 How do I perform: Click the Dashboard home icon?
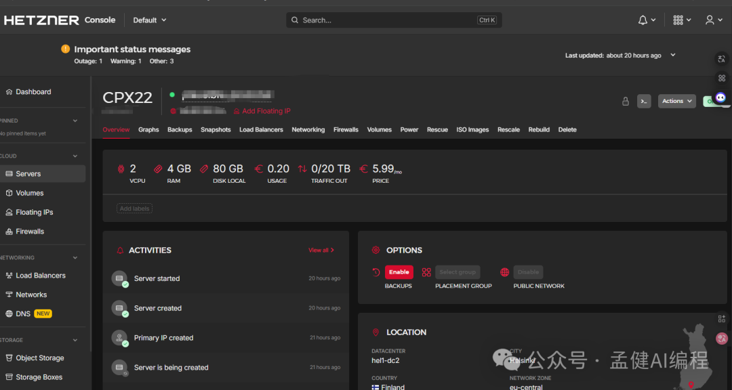point(9,92)
